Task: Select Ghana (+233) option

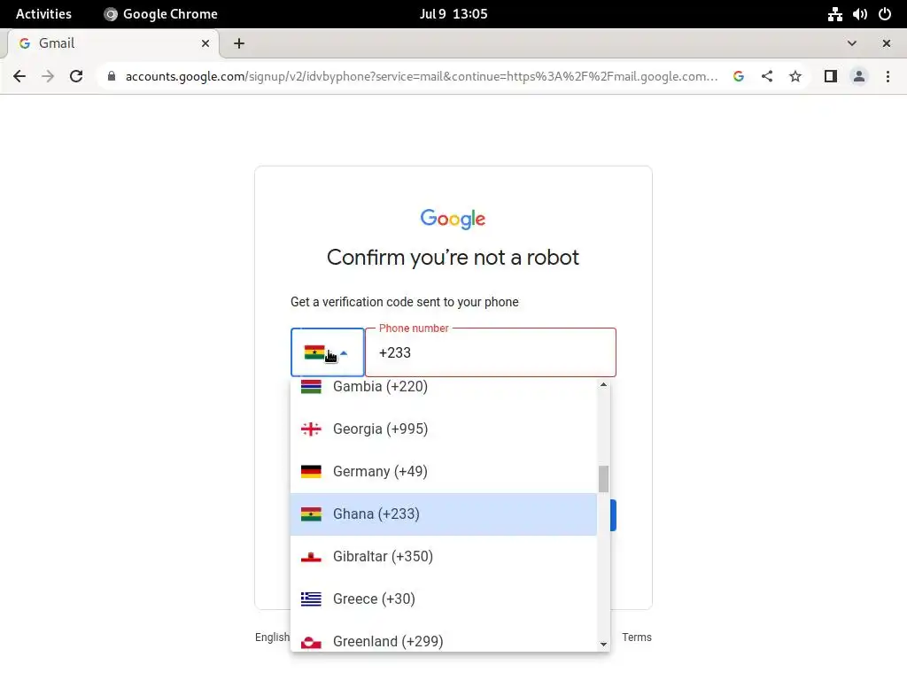Action: pyautogui.click(x=444, y=514)
